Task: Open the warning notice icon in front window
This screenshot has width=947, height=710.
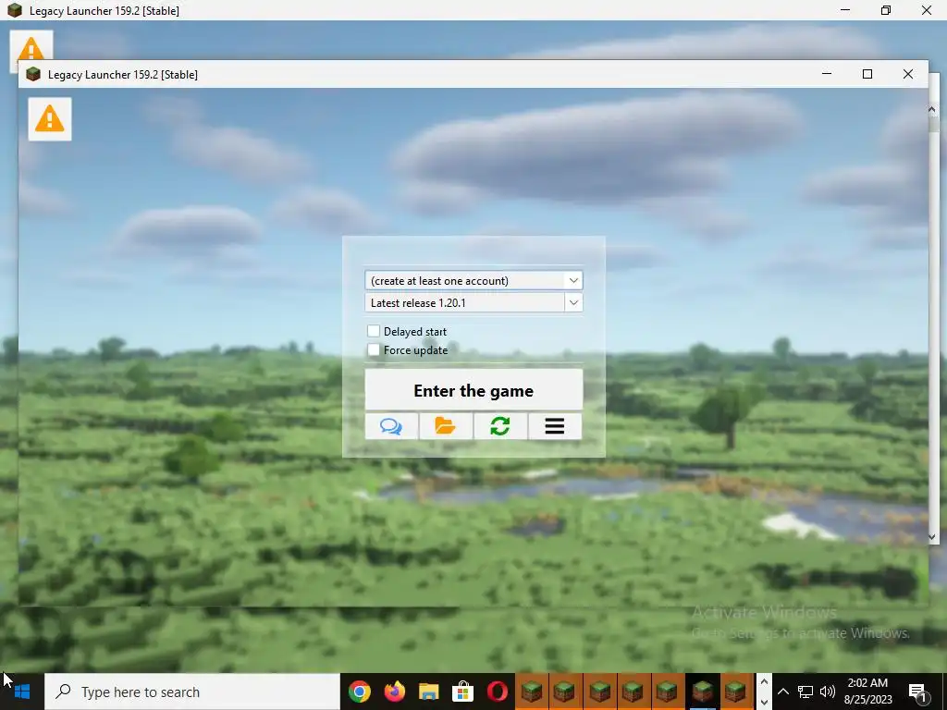Action: (x=50, y=119)
